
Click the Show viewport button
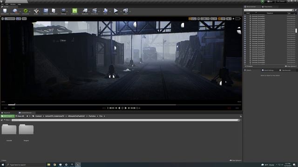[x=24, y=19]
